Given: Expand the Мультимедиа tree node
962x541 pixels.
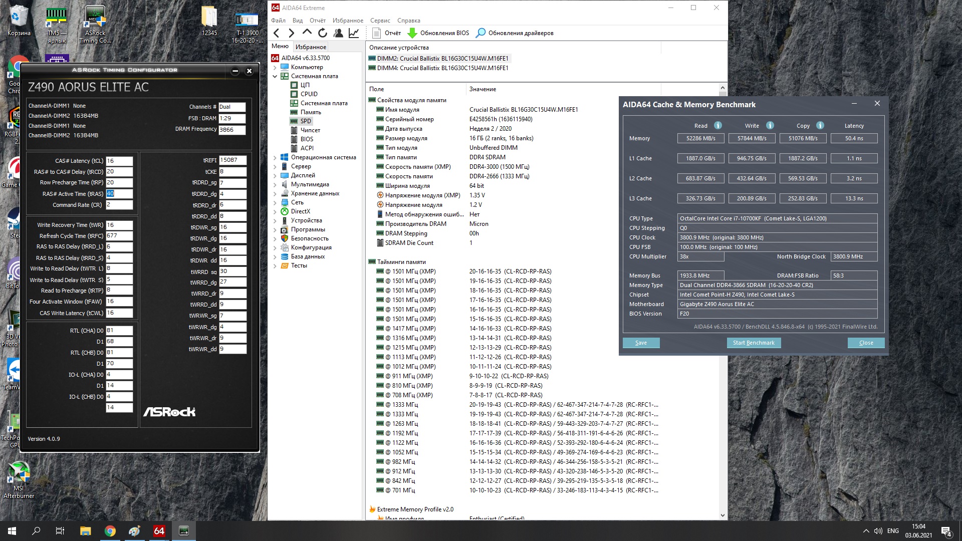Looking at the screenshot, I should [x=275, y=184].
